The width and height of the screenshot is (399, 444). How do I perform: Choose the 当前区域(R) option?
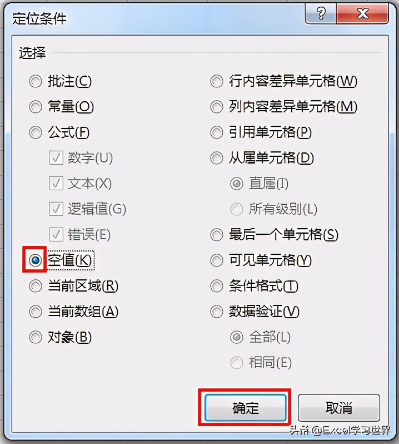pyautogui.click(x=36, y=286)
